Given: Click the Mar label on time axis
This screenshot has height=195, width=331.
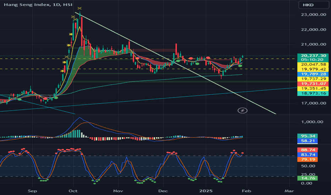Looking at the screenshot, I should point(289,191).
